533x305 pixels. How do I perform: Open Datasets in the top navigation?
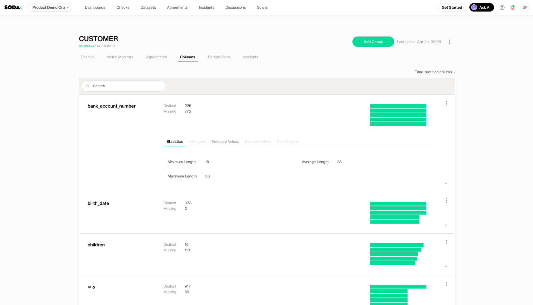148,7
